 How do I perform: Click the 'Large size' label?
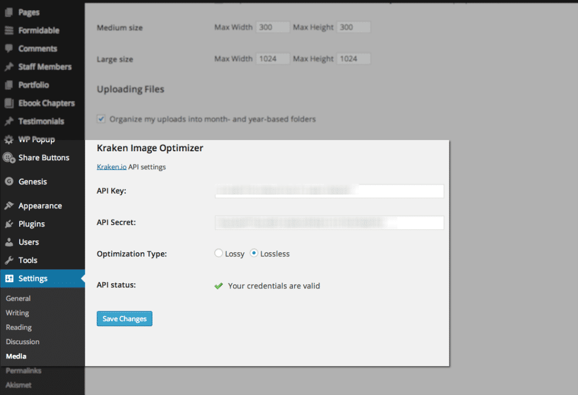click(115, 59)
